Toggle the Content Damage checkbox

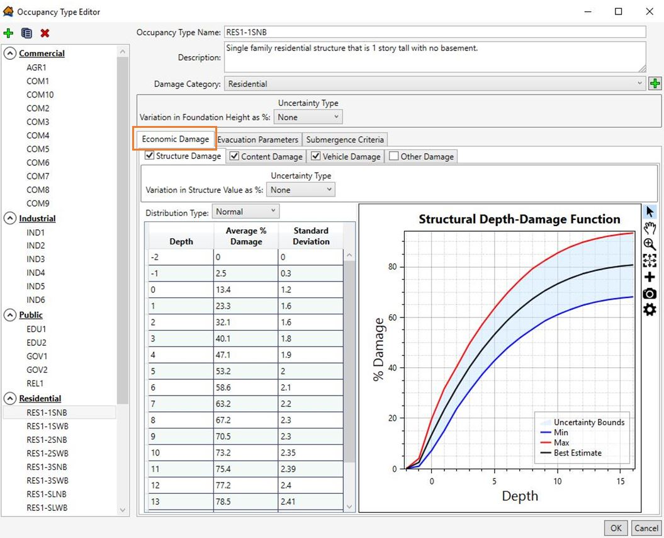234,156
